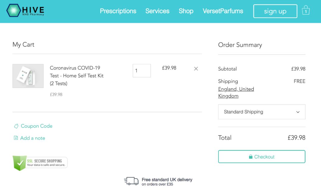This screenshot has height=190, width=321.
Task: Open the shopping bag cart icon
Action: coord(306,10)
